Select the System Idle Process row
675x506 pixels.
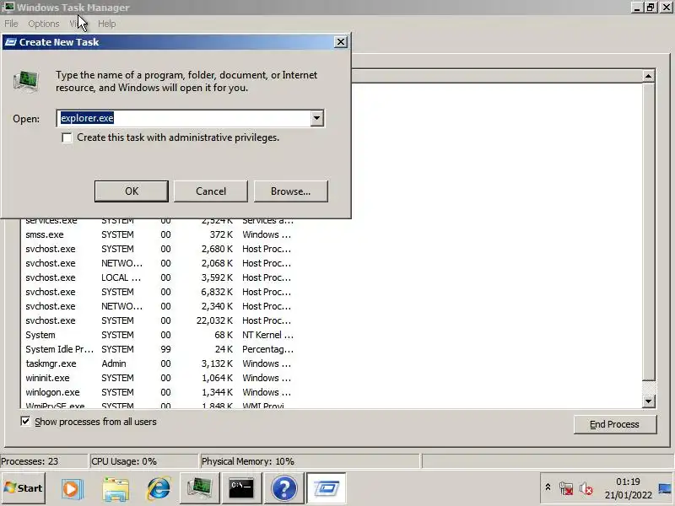pos(159,349)
